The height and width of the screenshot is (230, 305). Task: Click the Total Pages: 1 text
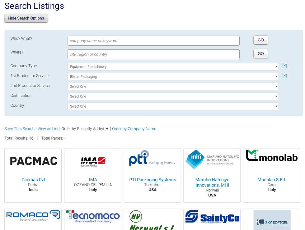pos(54,138)
